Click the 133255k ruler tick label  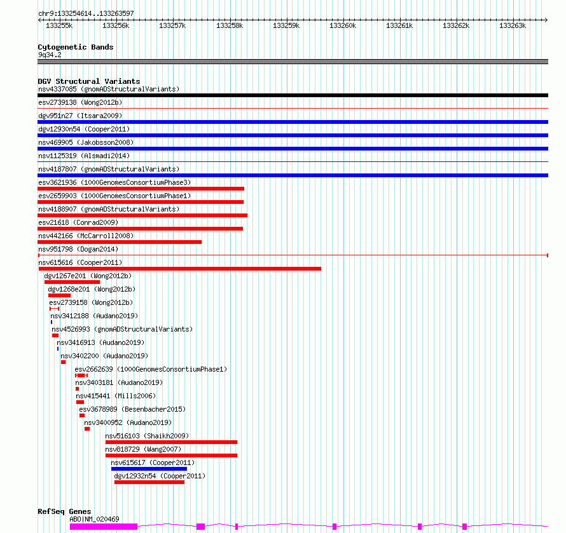click(59, 26)
